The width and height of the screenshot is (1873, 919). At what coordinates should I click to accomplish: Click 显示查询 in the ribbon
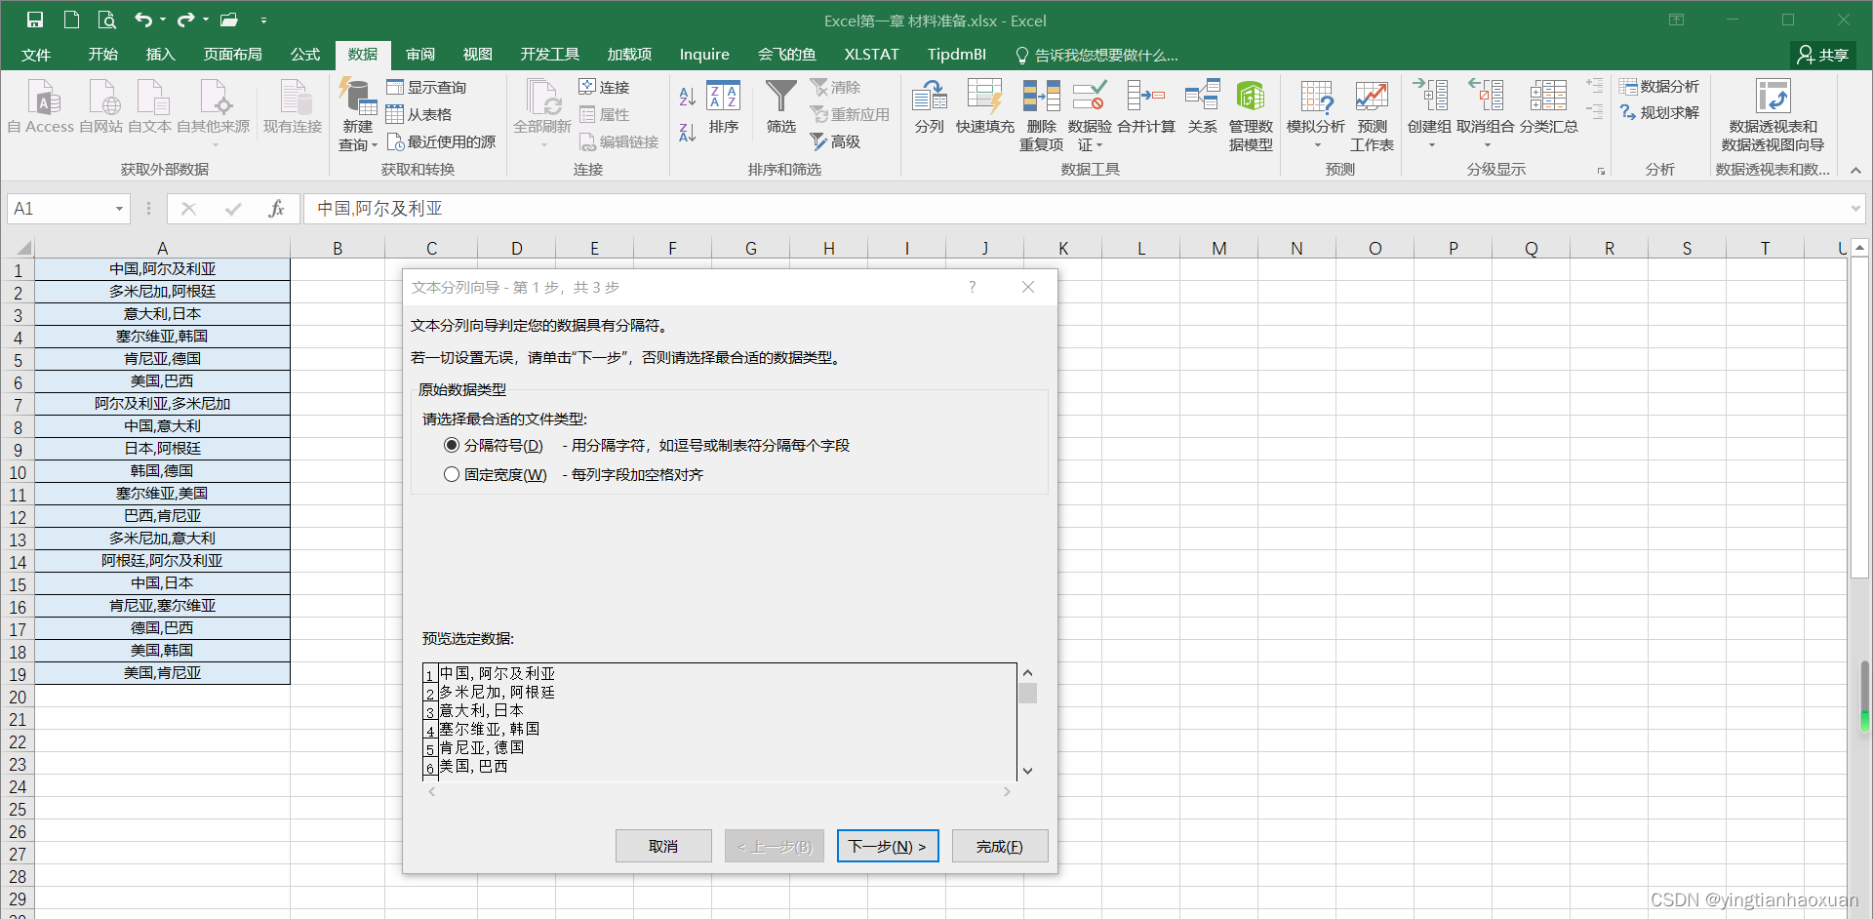click(426, 88)
